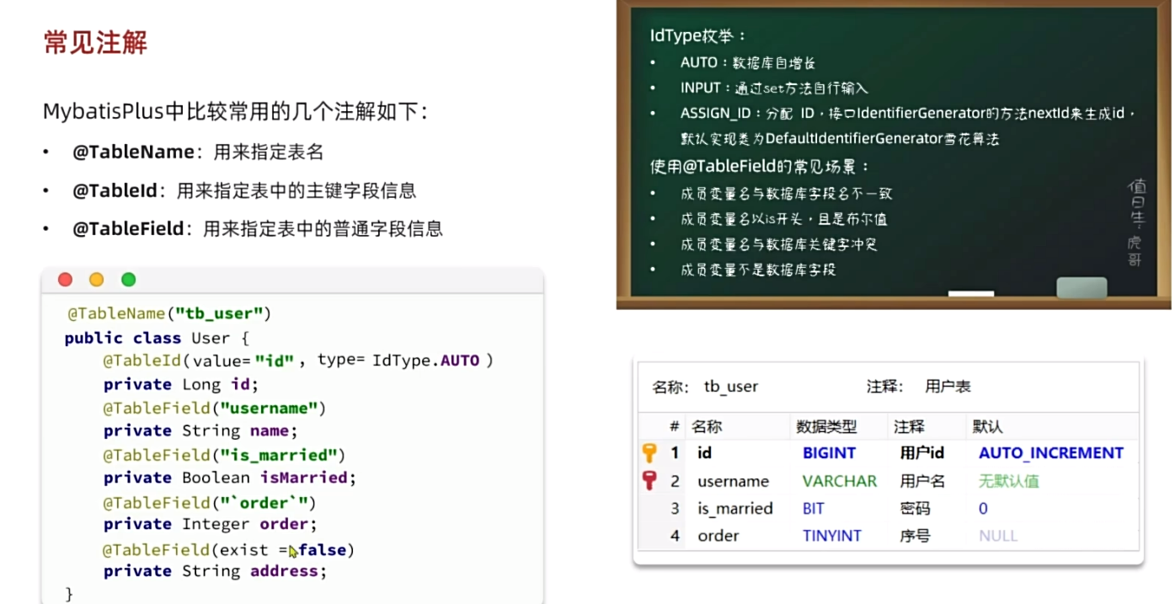Click the "private Integer order;" code line

(210, 524)
